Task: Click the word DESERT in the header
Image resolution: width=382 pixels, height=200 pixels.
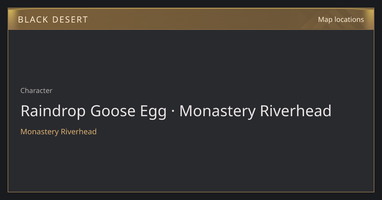Action: [x=70, y=20]
